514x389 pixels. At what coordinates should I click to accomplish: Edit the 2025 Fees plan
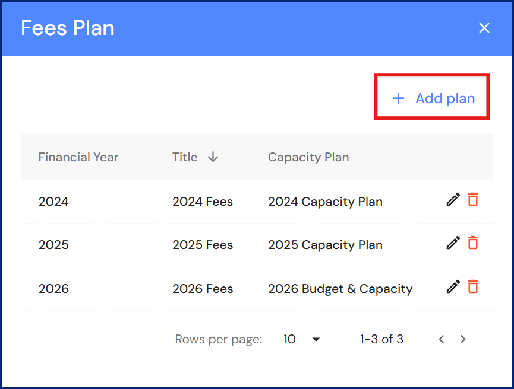pos(453,243)
